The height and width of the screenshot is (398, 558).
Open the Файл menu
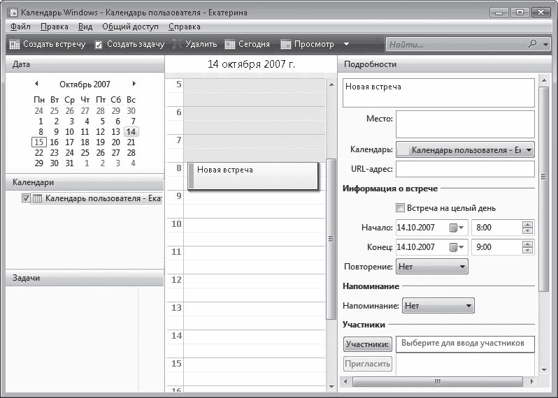click(20, 27)
